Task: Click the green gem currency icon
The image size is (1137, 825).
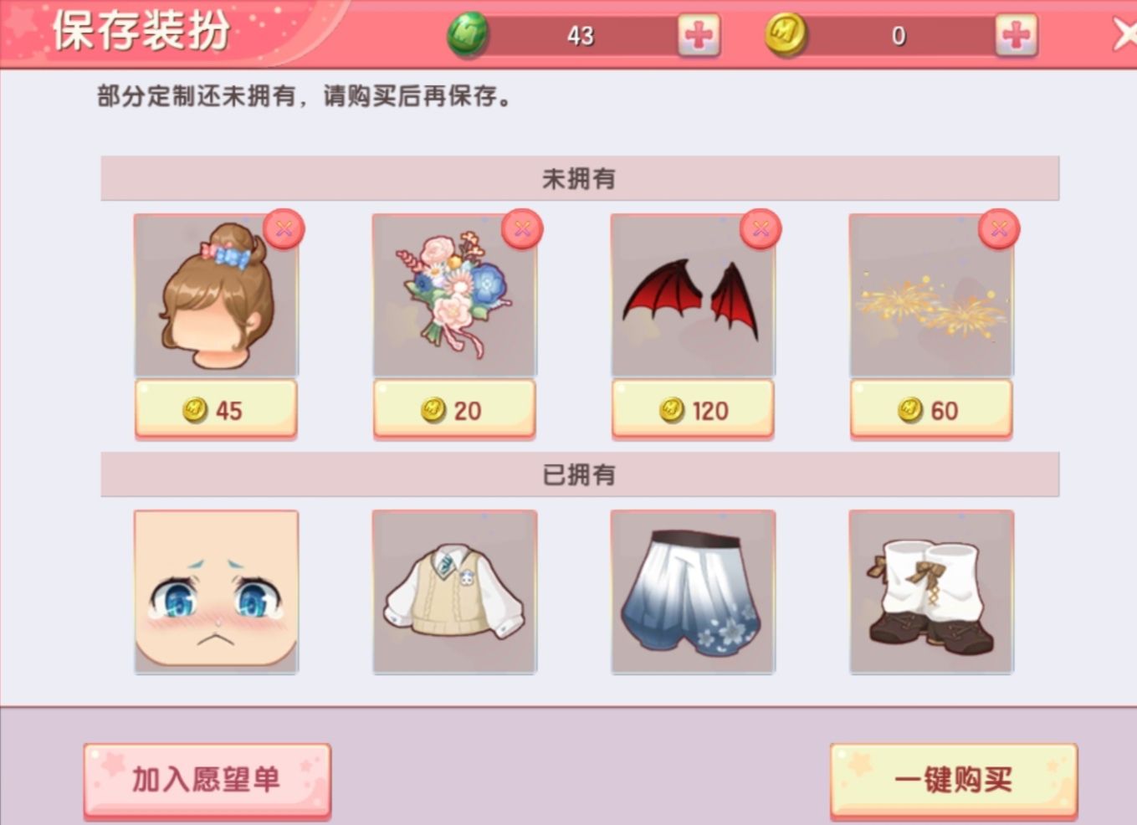Action: pyautogui.click(x=467, y=35)
